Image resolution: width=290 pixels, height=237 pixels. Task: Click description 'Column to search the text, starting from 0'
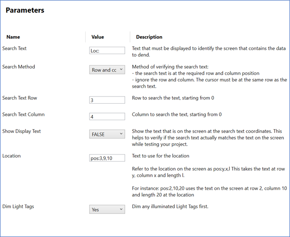[x=177, y=114]
